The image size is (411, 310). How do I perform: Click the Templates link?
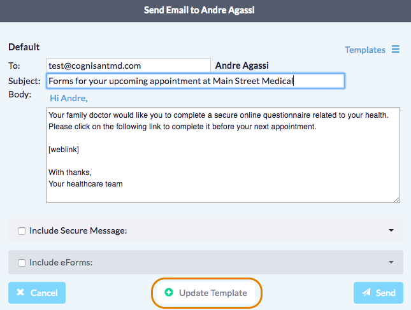point(364,50)
